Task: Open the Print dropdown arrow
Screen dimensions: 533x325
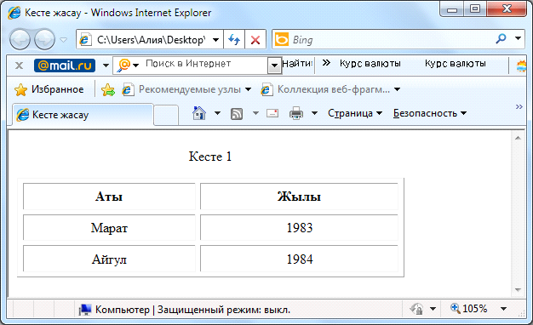Action: [314, 113]
